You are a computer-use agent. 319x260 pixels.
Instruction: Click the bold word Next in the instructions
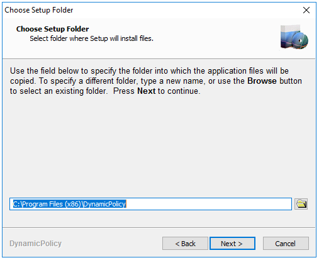click(x=146, y=91)
